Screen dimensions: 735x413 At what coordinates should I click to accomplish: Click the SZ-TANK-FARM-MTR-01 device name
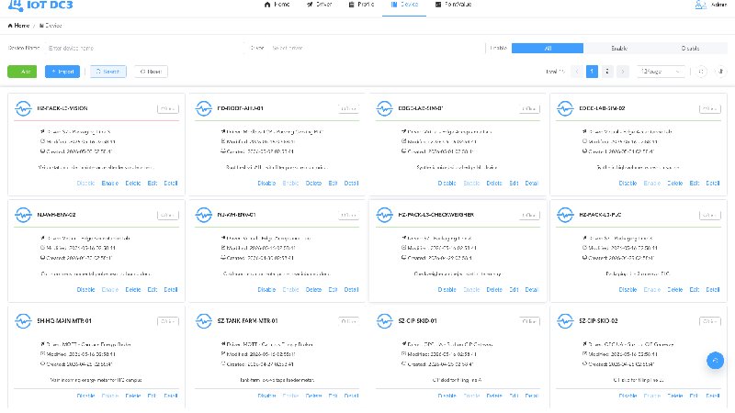click(247, 320)
